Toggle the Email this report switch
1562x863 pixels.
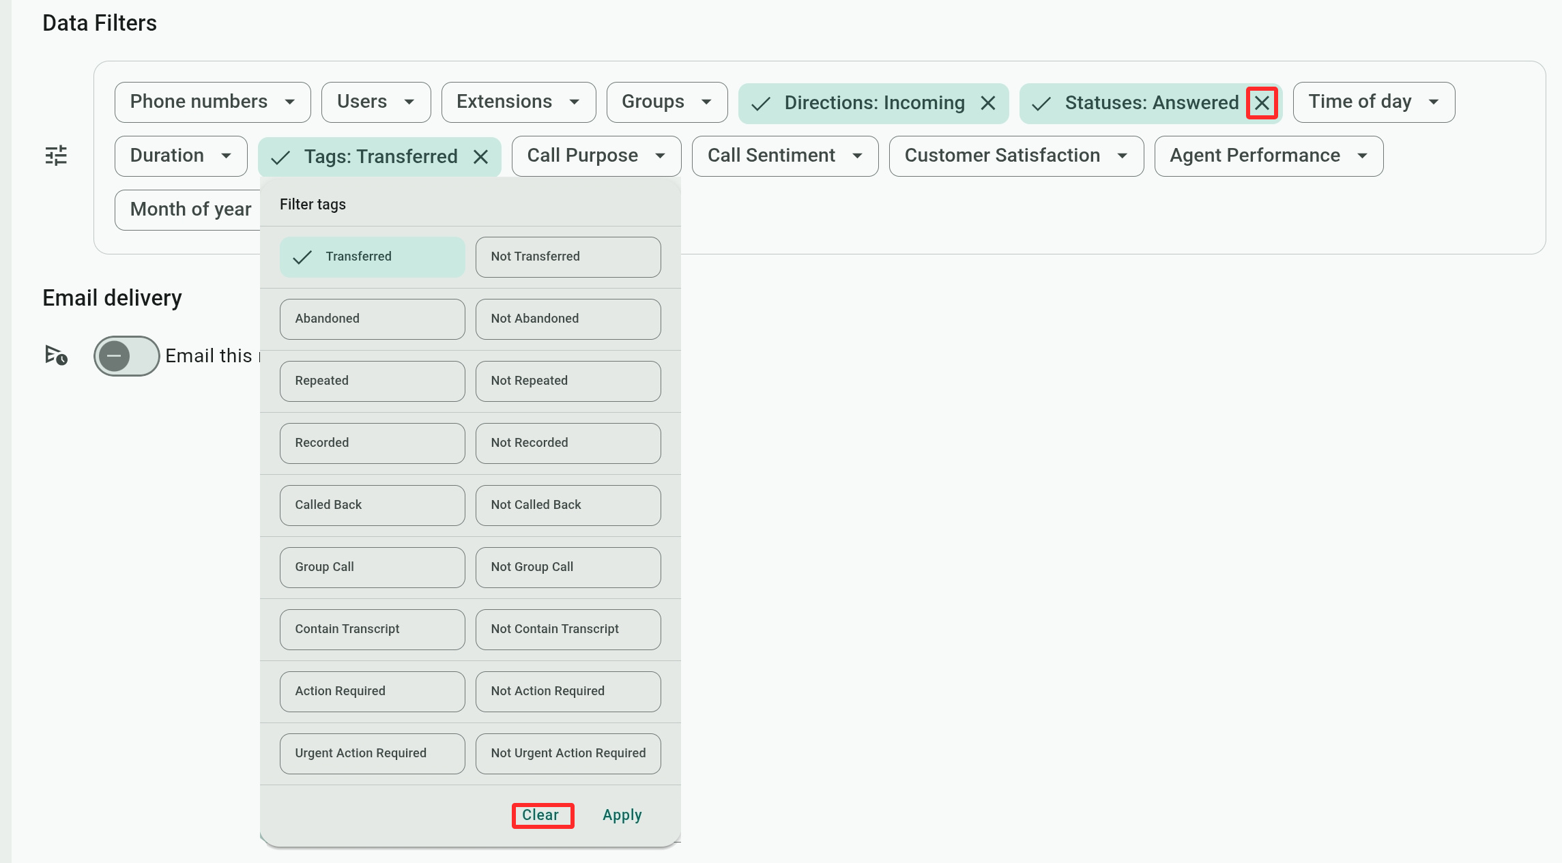126,355
